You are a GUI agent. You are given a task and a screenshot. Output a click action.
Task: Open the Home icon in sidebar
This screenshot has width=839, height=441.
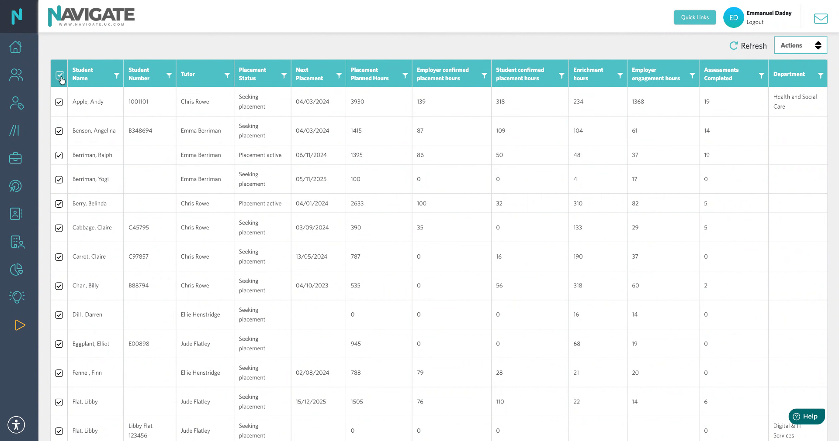coord(16,47)
